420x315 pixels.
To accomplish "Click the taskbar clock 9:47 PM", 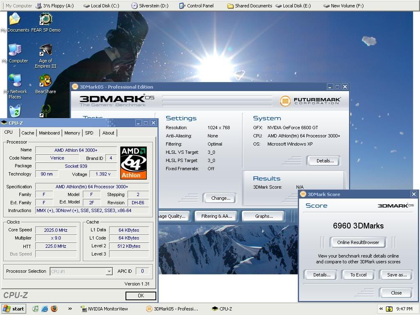I will tap(404, 309).
